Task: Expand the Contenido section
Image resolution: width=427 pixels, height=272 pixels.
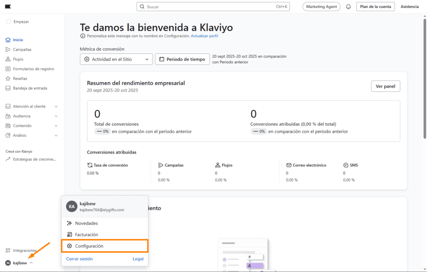Action: click(x=56, y=126)
